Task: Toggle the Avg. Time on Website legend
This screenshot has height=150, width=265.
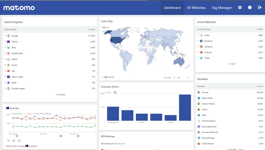Action: click(42, 113)
